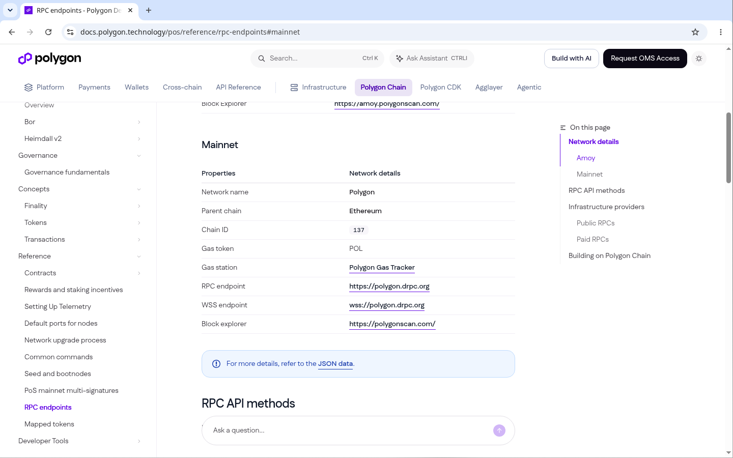Toggle the light/dark theme sun icon
Image resolution: width=733 pixels, height=458 pixels.
(699, 59)
